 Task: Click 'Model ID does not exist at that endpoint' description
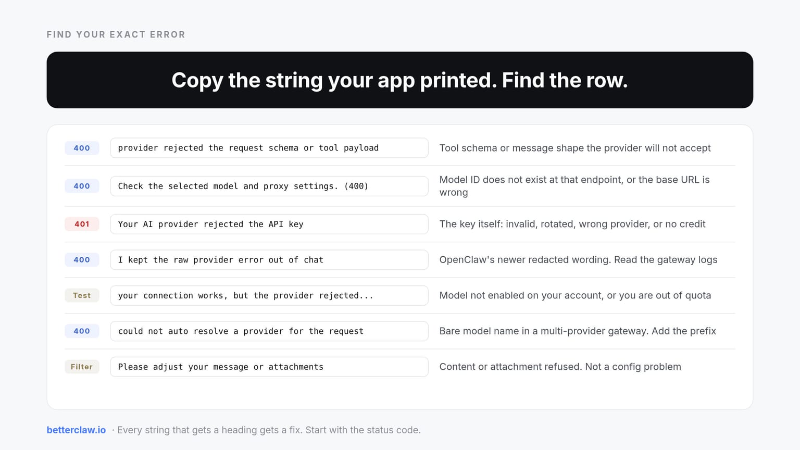coord(574,186)
